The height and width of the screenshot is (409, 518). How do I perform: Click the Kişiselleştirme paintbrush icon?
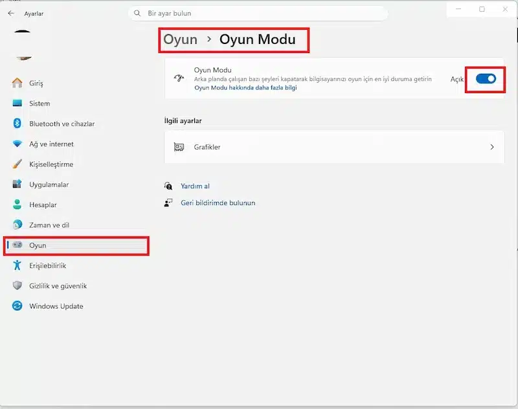click(17, 164)
